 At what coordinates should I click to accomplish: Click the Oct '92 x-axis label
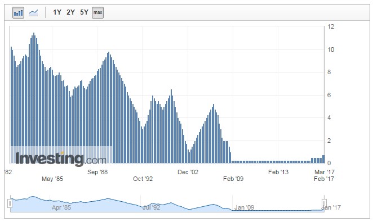(143, 179)
